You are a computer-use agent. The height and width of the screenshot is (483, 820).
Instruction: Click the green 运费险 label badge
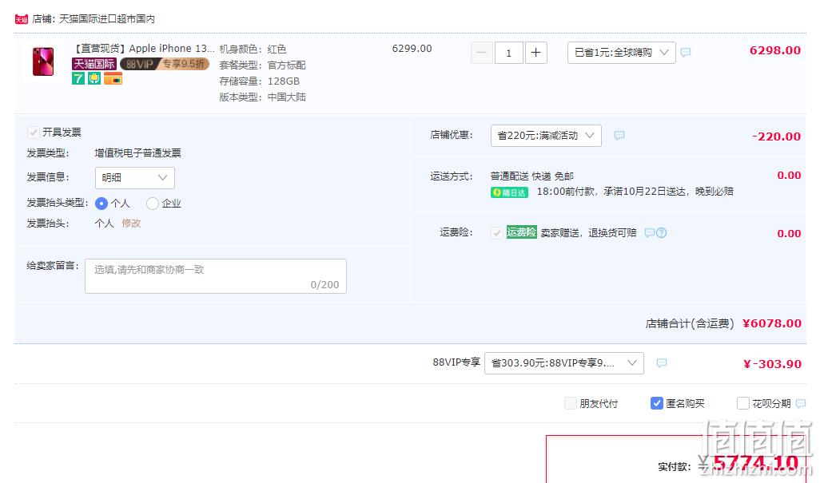[521, 232]
